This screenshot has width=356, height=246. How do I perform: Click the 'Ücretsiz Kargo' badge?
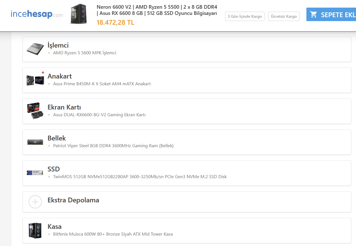pyautogui.click(x=284, y=16)
